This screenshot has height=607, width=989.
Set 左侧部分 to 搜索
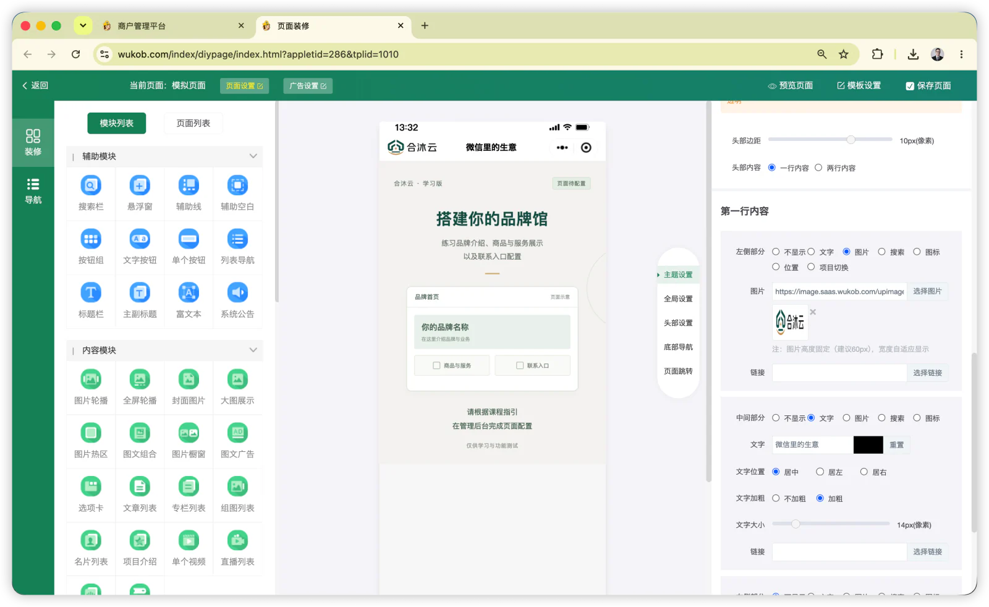881,252
